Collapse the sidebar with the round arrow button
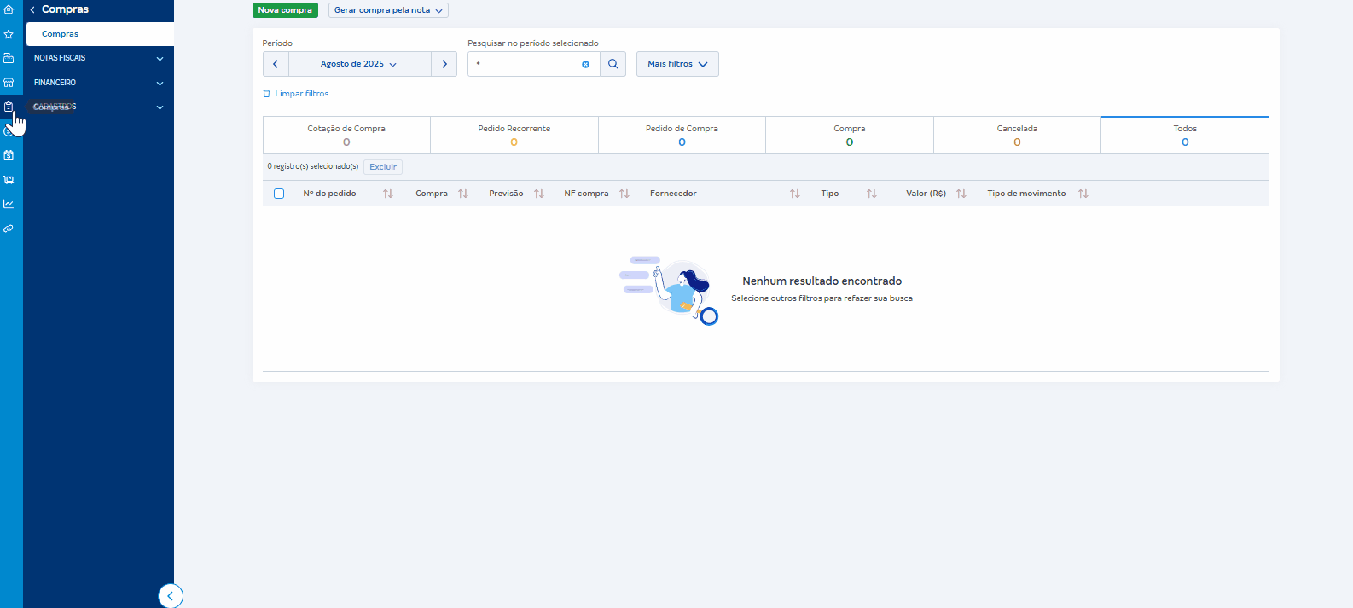Screen dimensions: 1353x608 coord(171,596)
